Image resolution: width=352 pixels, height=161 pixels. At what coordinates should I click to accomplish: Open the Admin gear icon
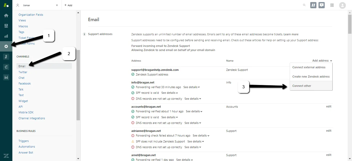pyautogui.click(x=6, y=46)
